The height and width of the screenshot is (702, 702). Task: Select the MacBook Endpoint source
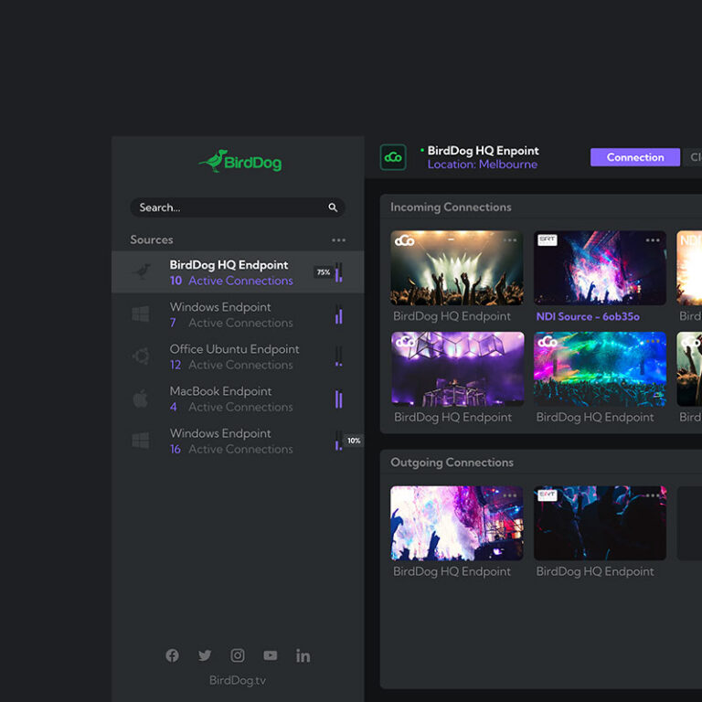pos(238,399)
